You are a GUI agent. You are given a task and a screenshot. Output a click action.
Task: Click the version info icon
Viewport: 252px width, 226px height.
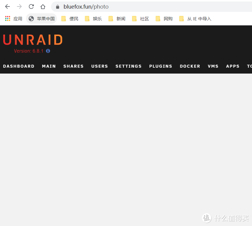tap(48, 51)
